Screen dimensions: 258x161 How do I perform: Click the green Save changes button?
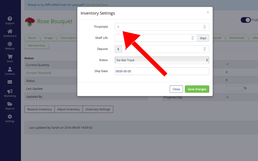point(197,89)
